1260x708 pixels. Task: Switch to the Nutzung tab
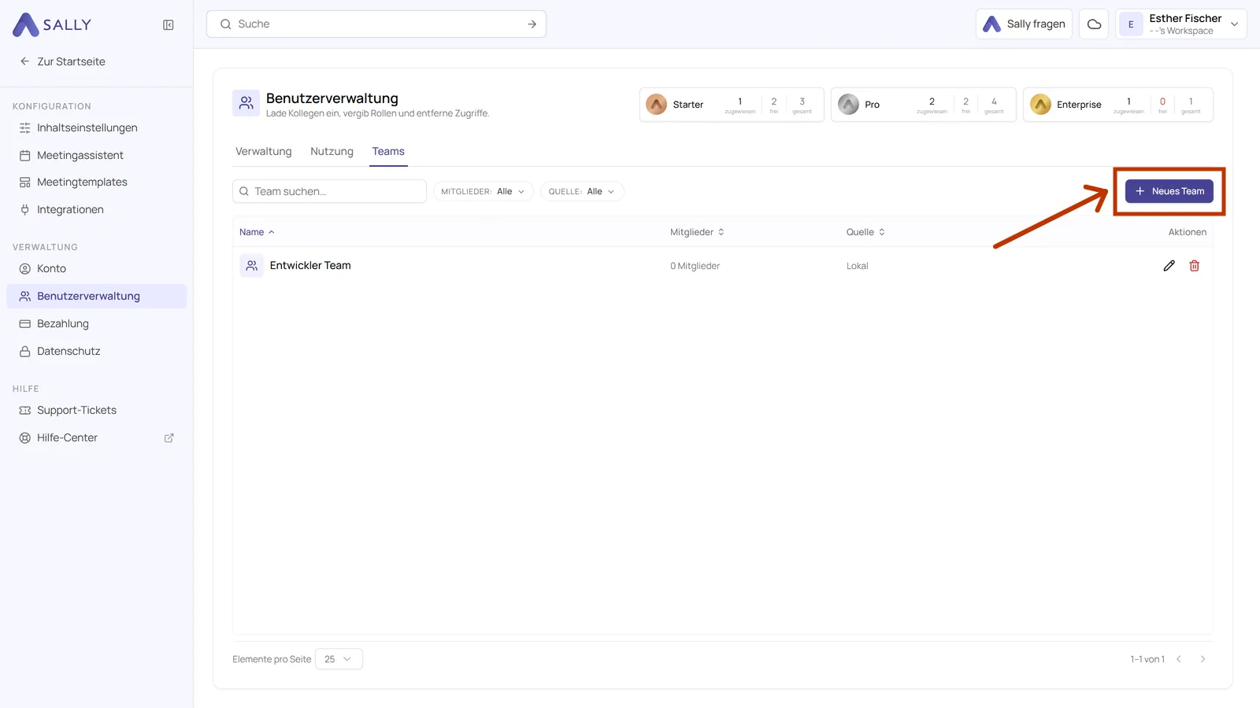pyautogui.click(x=332, y=151)
